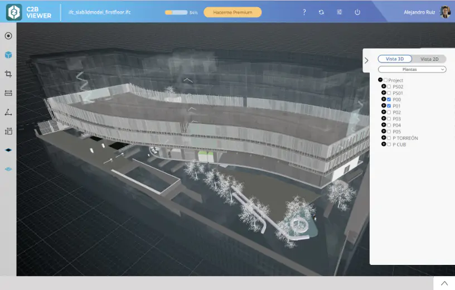Open the help question mark icon
The image size is (455, 290).
pyautogui.click(x=304, y=12)
